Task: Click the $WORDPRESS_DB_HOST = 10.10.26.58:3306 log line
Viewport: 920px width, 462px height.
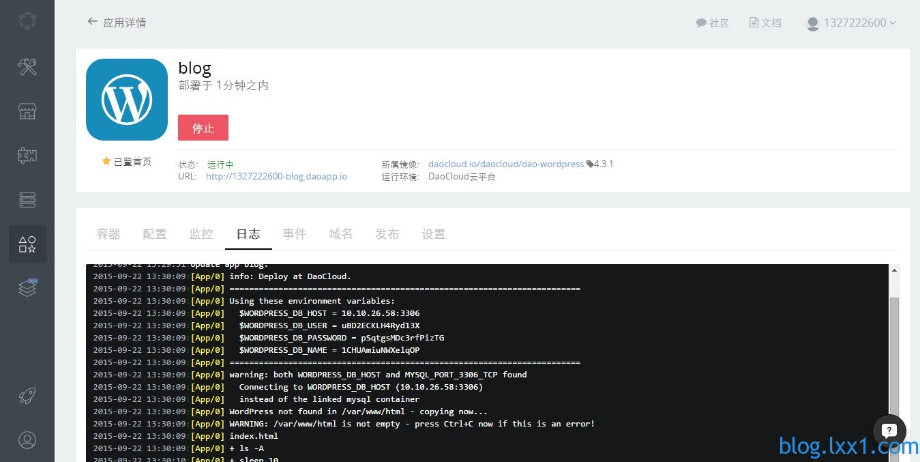Action: [329, 313]
